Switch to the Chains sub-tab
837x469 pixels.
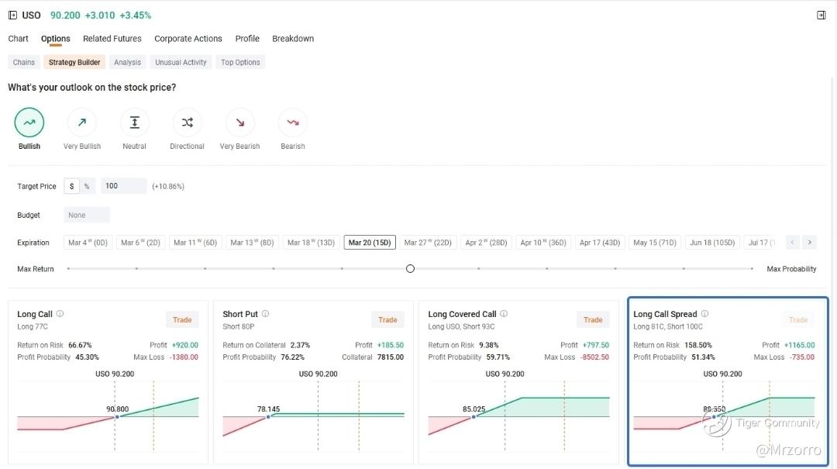coord(24,62)
